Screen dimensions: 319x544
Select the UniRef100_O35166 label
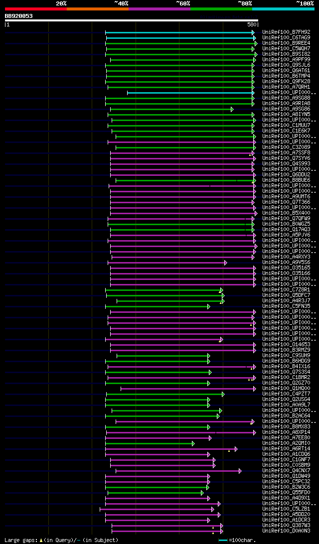click(287, 273)
